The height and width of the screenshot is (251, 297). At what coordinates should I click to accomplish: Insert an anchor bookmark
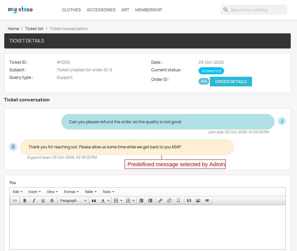[178, 201]
